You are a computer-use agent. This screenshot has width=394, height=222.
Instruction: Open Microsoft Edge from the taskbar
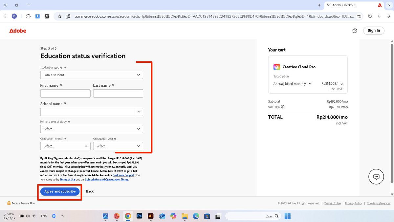(196, 216)
